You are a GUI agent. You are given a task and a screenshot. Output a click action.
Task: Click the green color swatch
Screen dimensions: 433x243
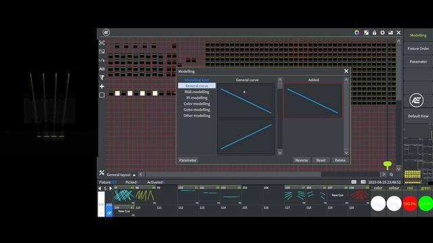pos(426,204)
